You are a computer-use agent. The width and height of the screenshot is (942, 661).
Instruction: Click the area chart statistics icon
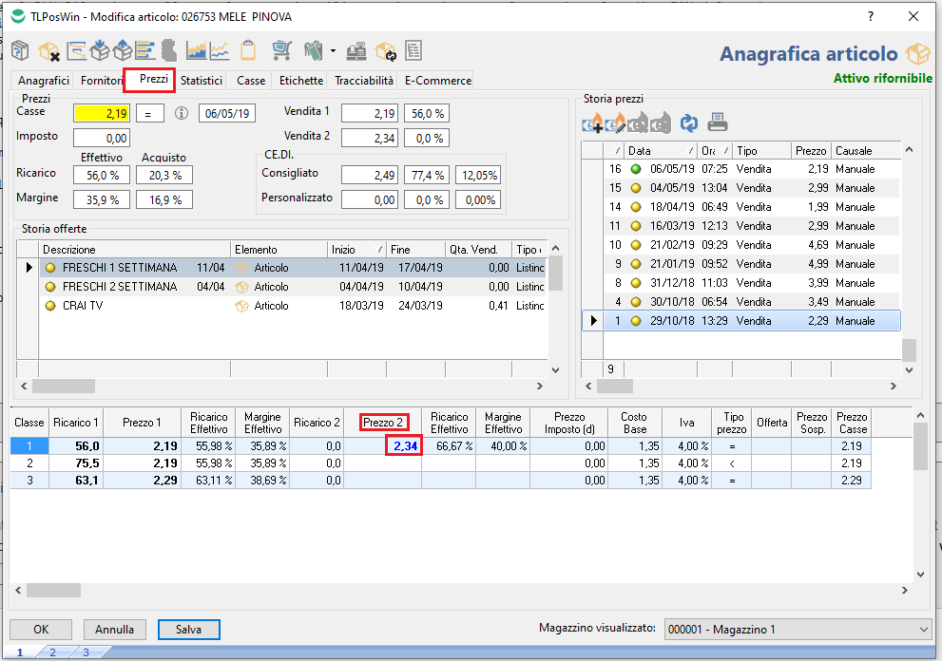tap(197, 50)
